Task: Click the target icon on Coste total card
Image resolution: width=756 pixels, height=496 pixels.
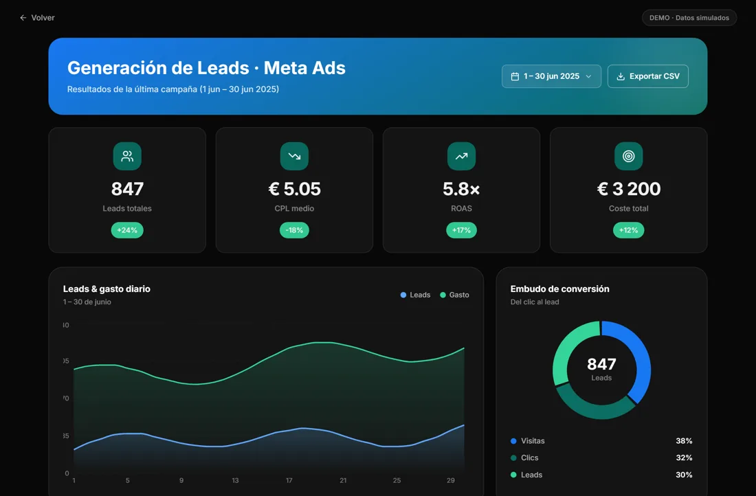Action: tap(628, 156)
